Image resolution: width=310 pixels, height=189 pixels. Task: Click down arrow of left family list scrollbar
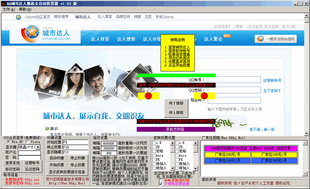173,168
